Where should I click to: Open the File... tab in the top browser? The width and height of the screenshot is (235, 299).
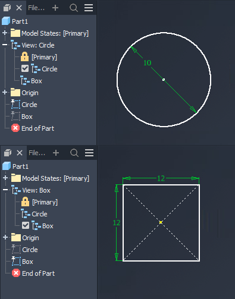tap(36, 8)
